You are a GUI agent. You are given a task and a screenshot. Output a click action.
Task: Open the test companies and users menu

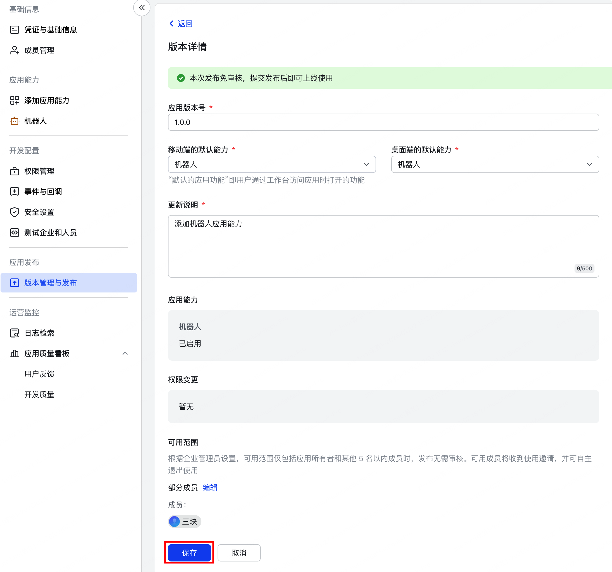click(x=50, y=233)
